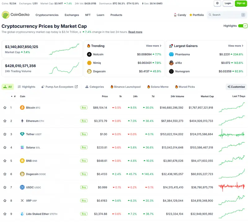248x222 pixels.
Task: Click the Lido Staked Ether icon
Action: pos(22,214)
